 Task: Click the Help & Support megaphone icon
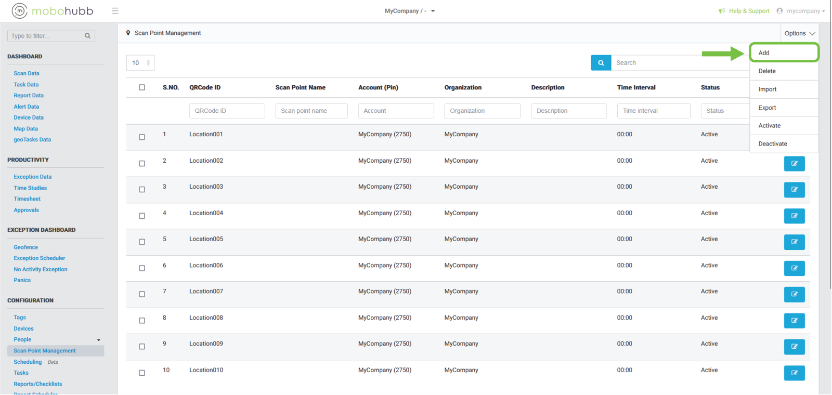[722, 11]
